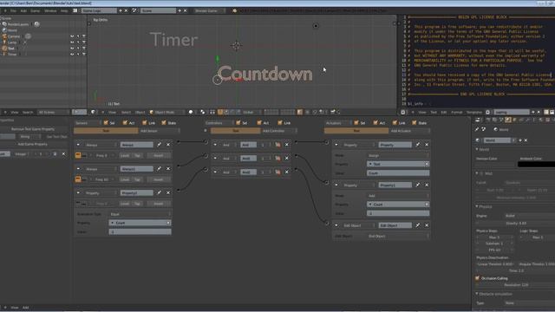
Task: Click the Horizon Color swatch
Action: pos(495,164)
